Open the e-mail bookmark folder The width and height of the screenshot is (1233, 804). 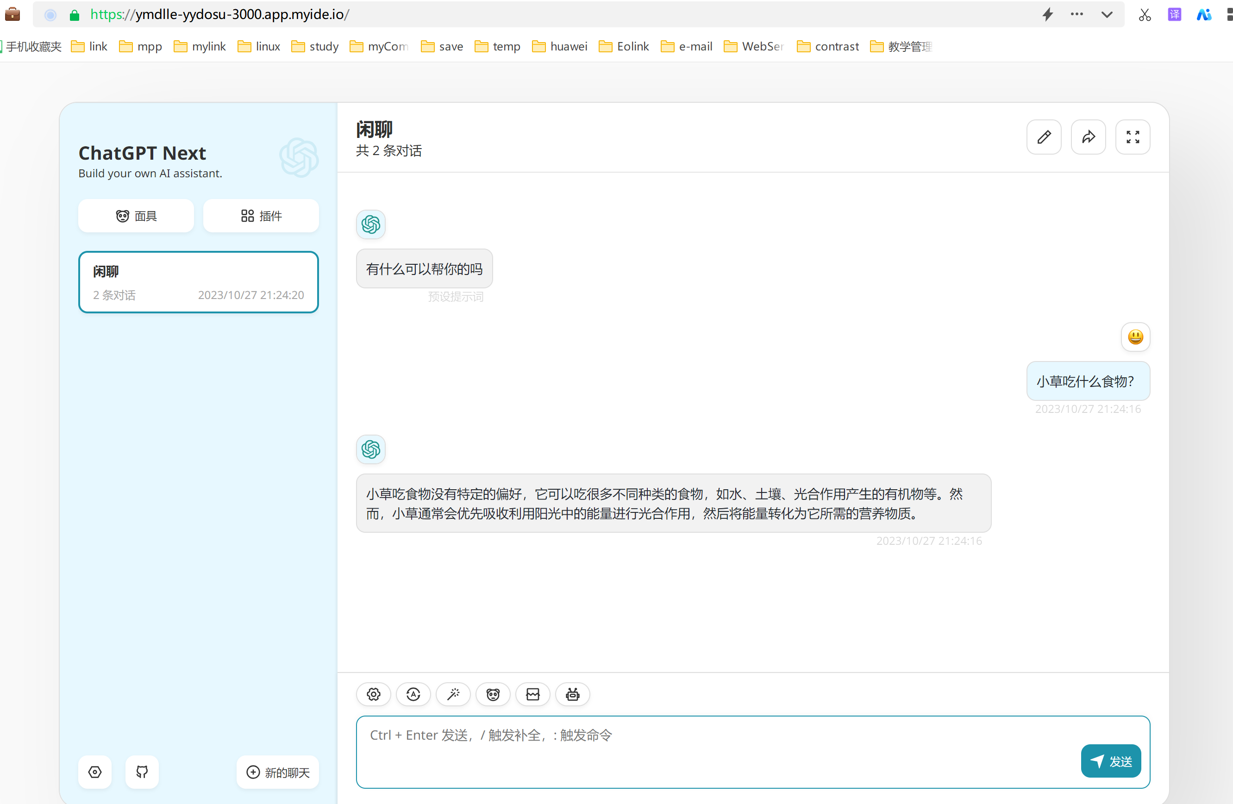point(687,47)
